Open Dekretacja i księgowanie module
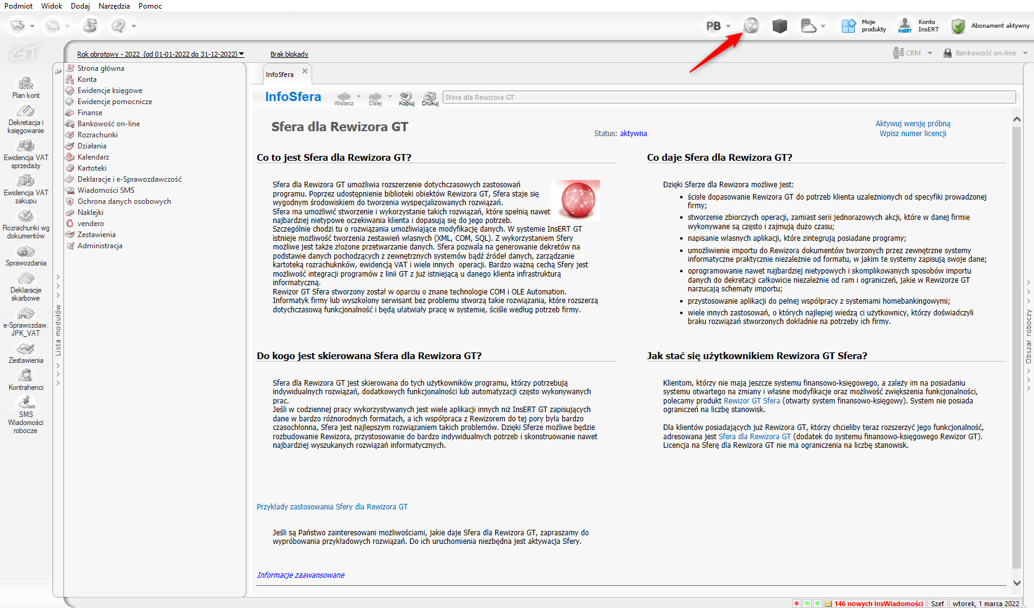Screen dimensions: 1034x608 coord(26,120)
